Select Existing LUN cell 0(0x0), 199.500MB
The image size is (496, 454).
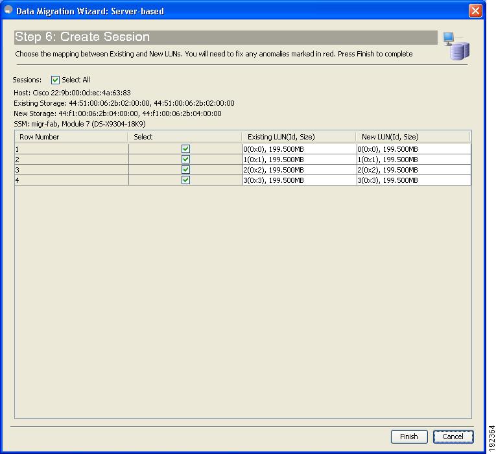(300, 149)
